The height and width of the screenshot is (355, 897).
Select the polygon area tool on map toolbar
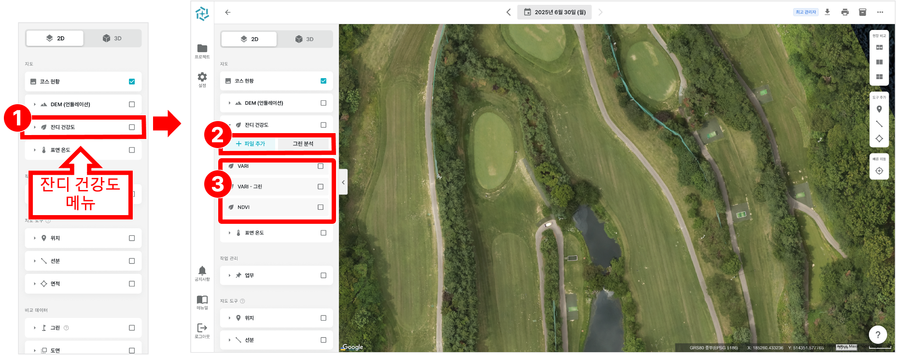pyautogui.click(x=879, y=138)
